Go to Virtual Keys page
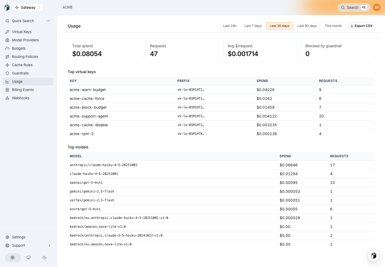The image size is (385, 267). (x=28, y=32)
